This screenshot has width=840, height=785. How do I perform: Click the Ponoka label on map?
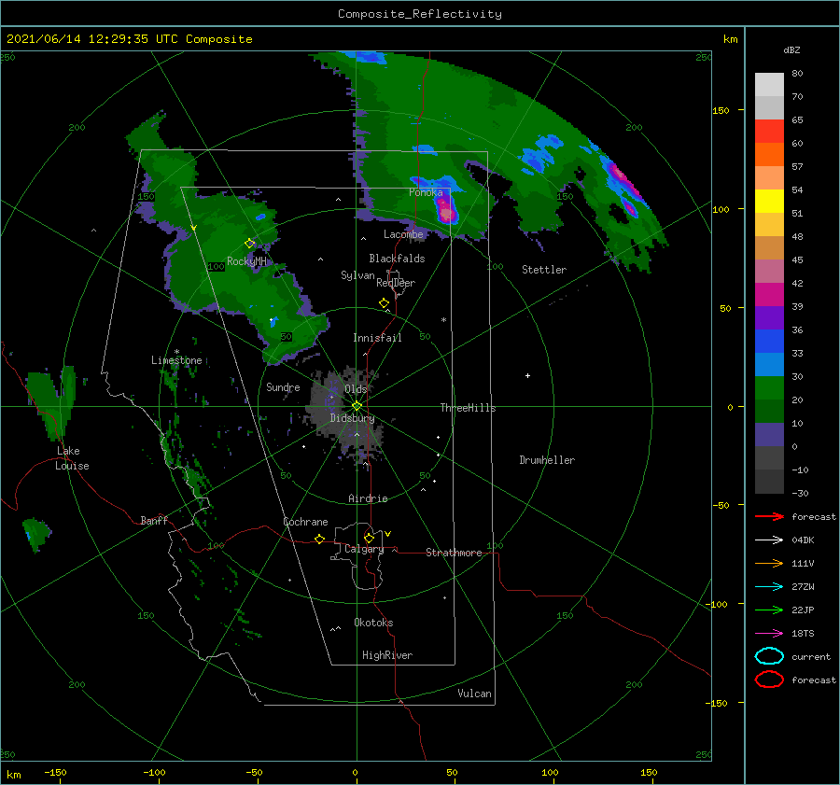(x=426, y=192)
